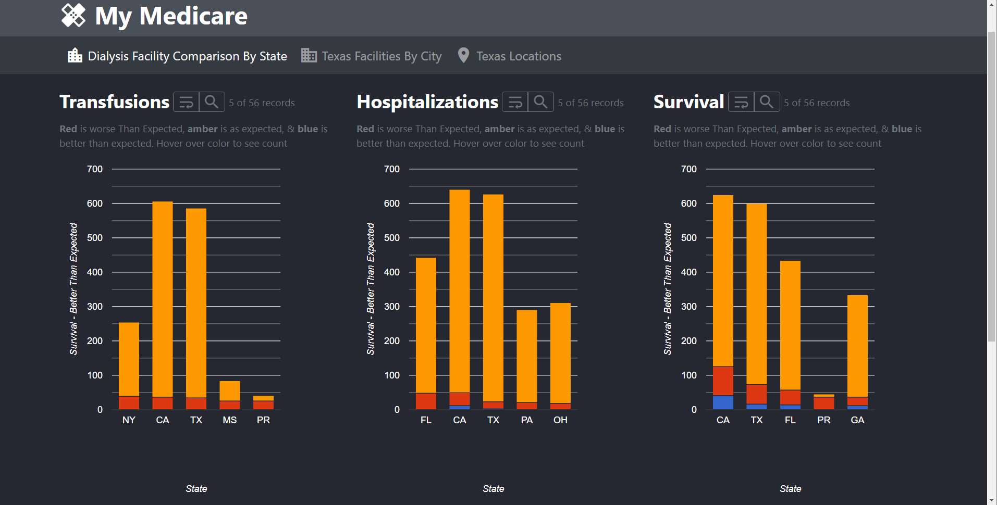Select amber CA bar in Survival chart

[x=723, y=281]
